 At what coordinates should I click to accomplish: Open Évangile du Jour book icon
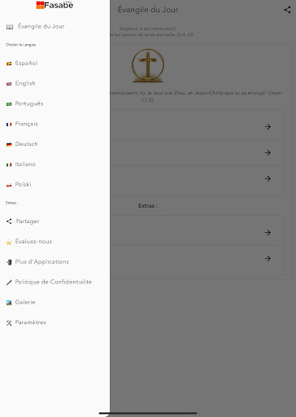(10, 27)
